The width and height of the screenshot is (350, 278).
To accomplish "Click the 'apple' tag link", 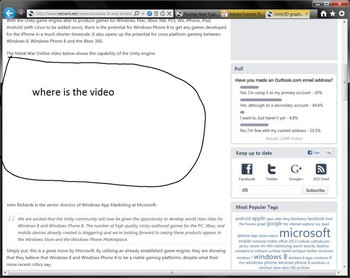I will 259,218.
